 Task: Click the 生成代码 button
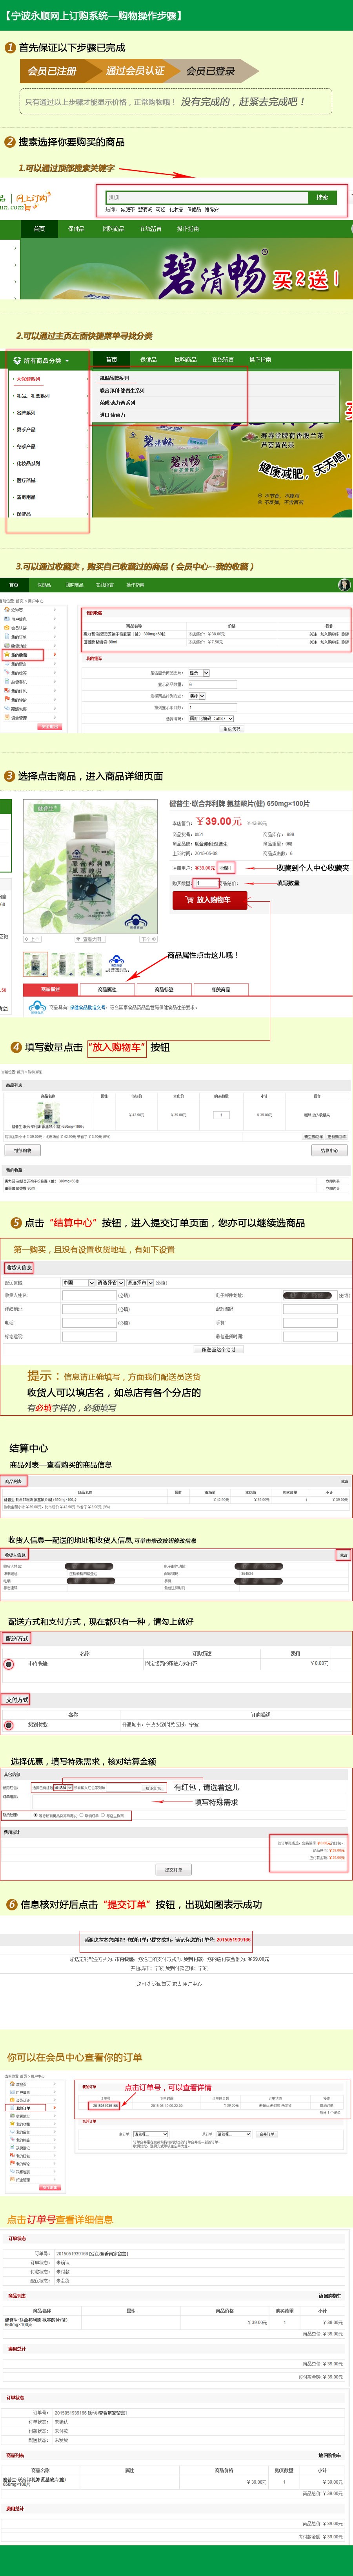pos(232,729)
